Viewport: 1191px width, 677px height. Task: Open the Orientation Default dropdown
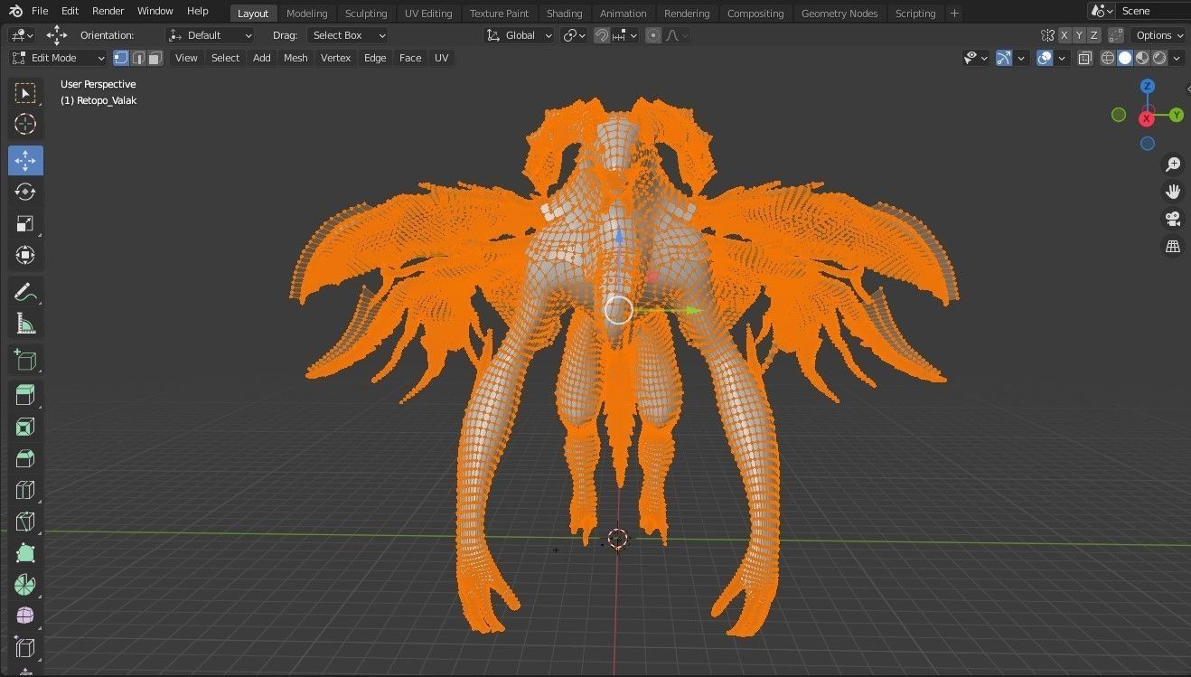210,35
